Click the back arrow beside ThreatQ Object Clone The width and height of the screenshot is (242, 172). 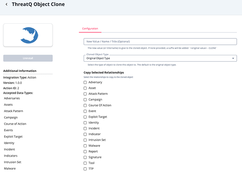point(6,4)
